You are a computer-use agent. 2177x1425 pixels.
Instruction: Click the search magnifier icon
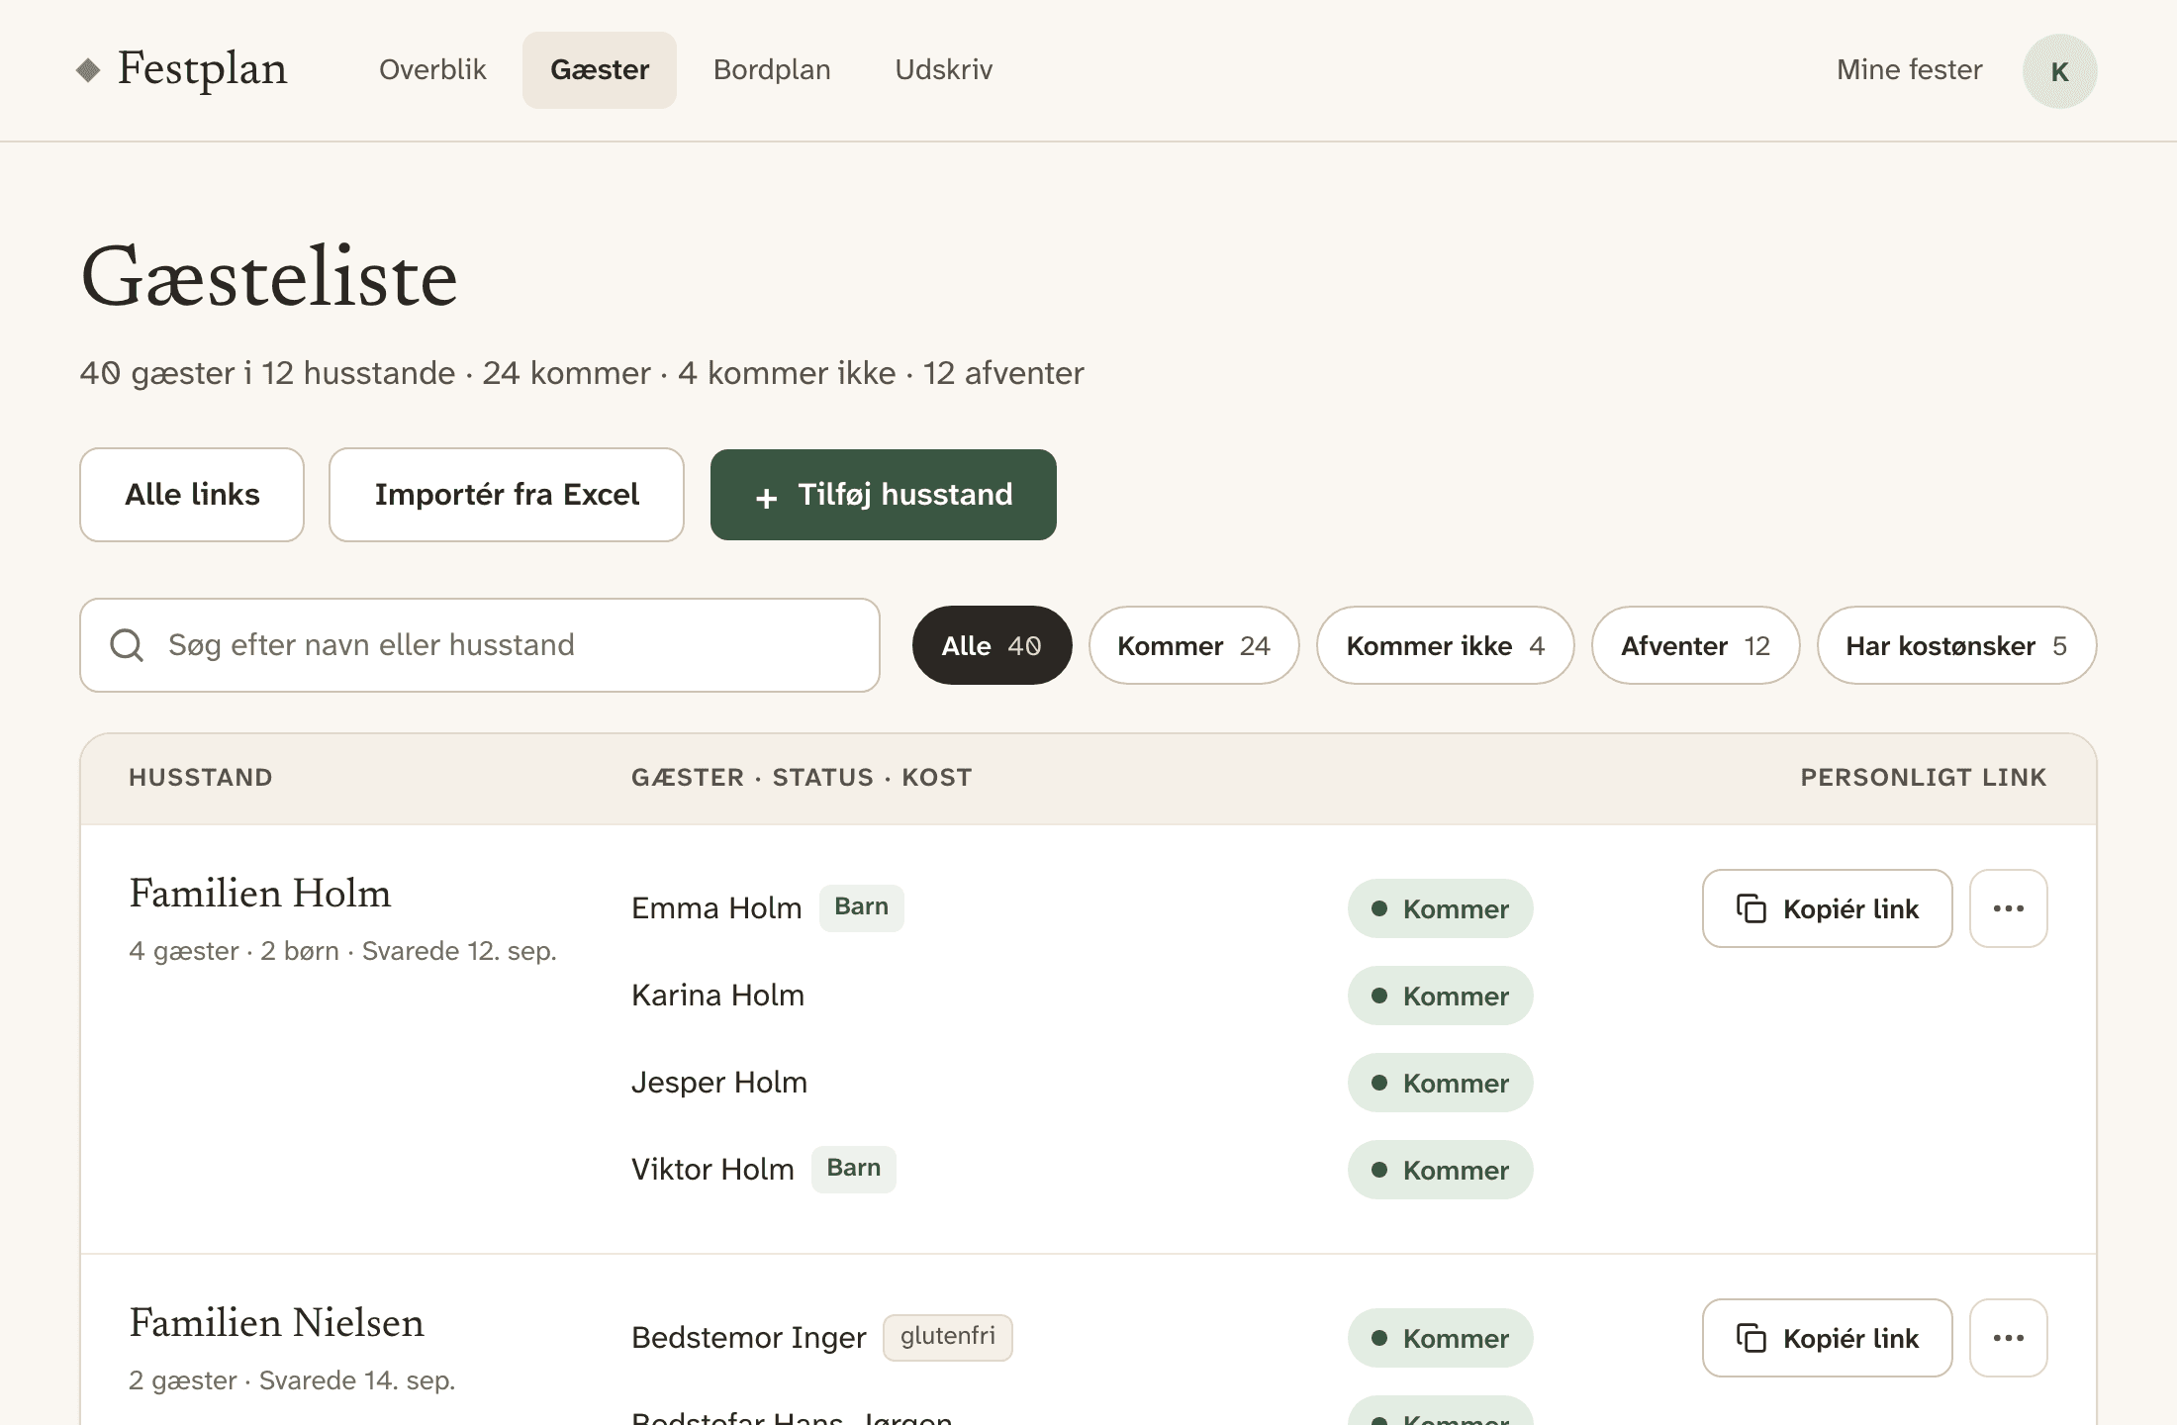127,645
